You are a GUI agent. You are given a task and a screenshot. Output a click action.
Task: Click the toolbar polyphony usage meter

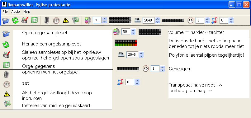173,20
